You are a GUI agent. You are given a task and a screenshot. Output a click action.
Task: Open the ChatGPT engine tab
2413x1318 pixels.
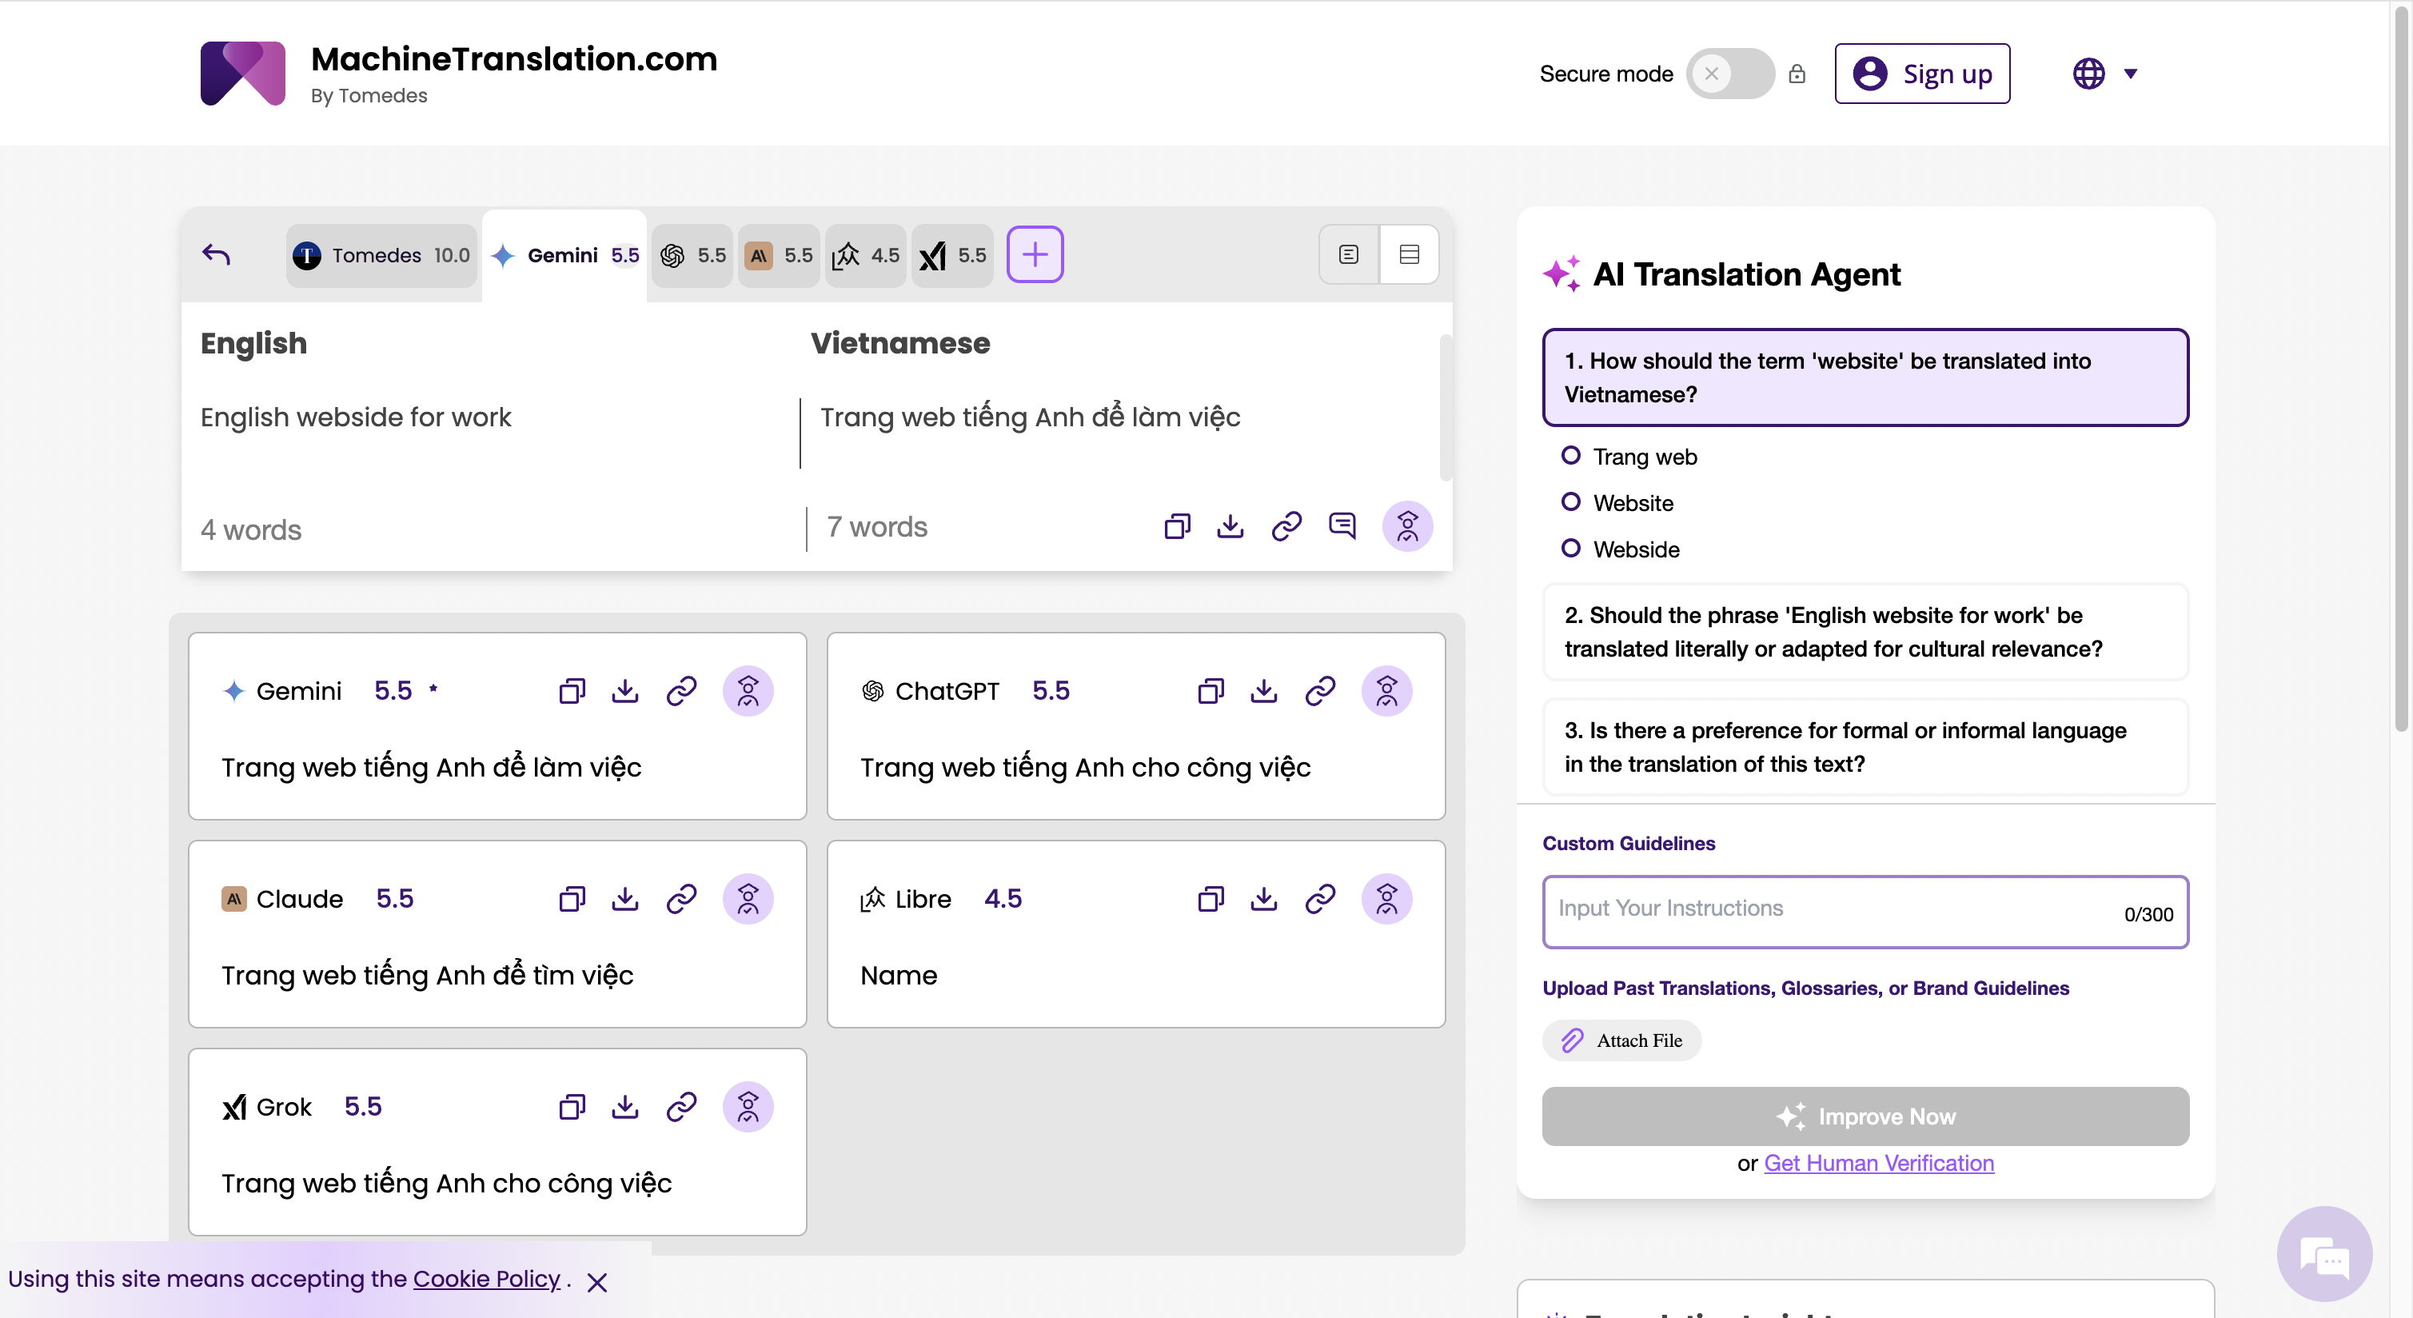(x=693, y=255)
